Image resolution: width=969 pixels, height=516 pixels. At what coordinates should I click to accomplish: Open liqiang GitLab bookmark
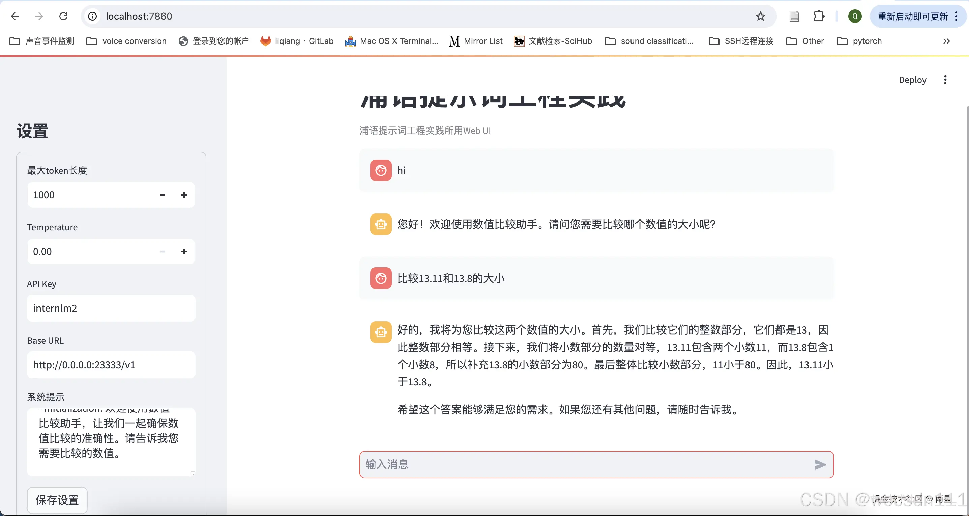(x=297, y=41)
